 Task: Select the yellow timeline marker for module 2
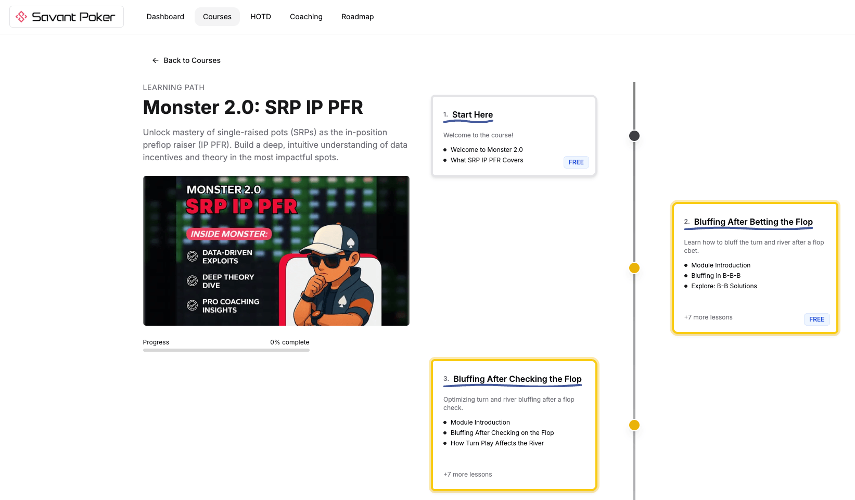(x=634, y=268)
